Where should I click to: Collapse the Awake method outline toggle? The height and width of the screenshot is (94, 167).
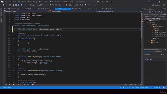click(14, 39)
